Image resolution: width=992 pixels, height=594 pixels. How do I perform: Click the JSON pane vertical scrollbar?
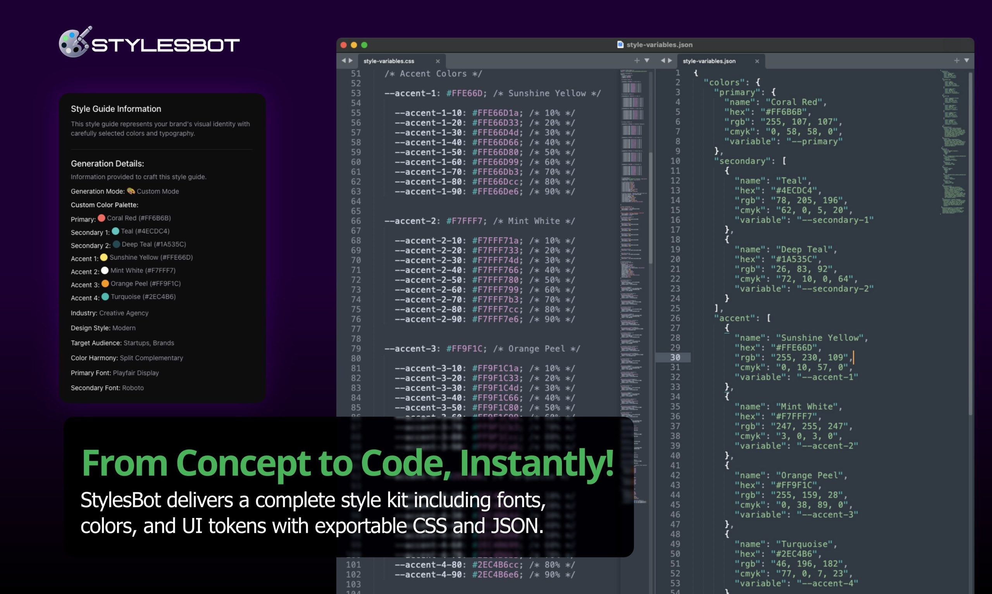[970, 240]
